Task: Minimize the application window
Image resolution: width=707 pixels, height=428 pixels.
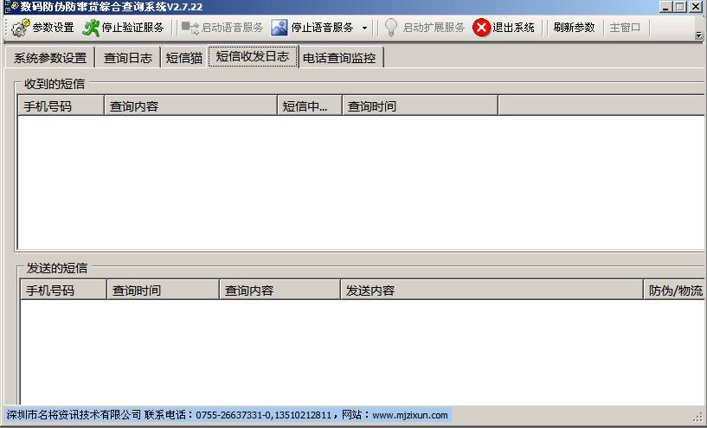Action: [665, 6]
